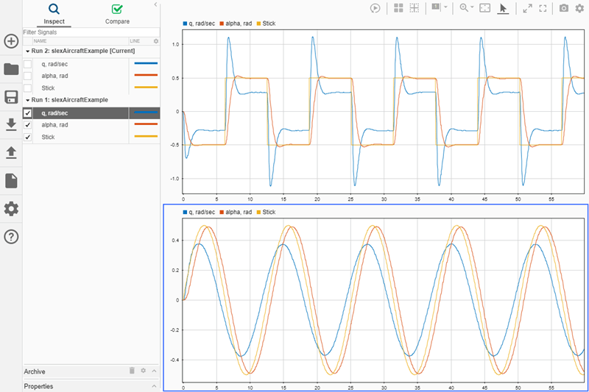The image size is (589, 392).
Task: Open the zoom tool dropdown arrow
Action: [472, 7]
